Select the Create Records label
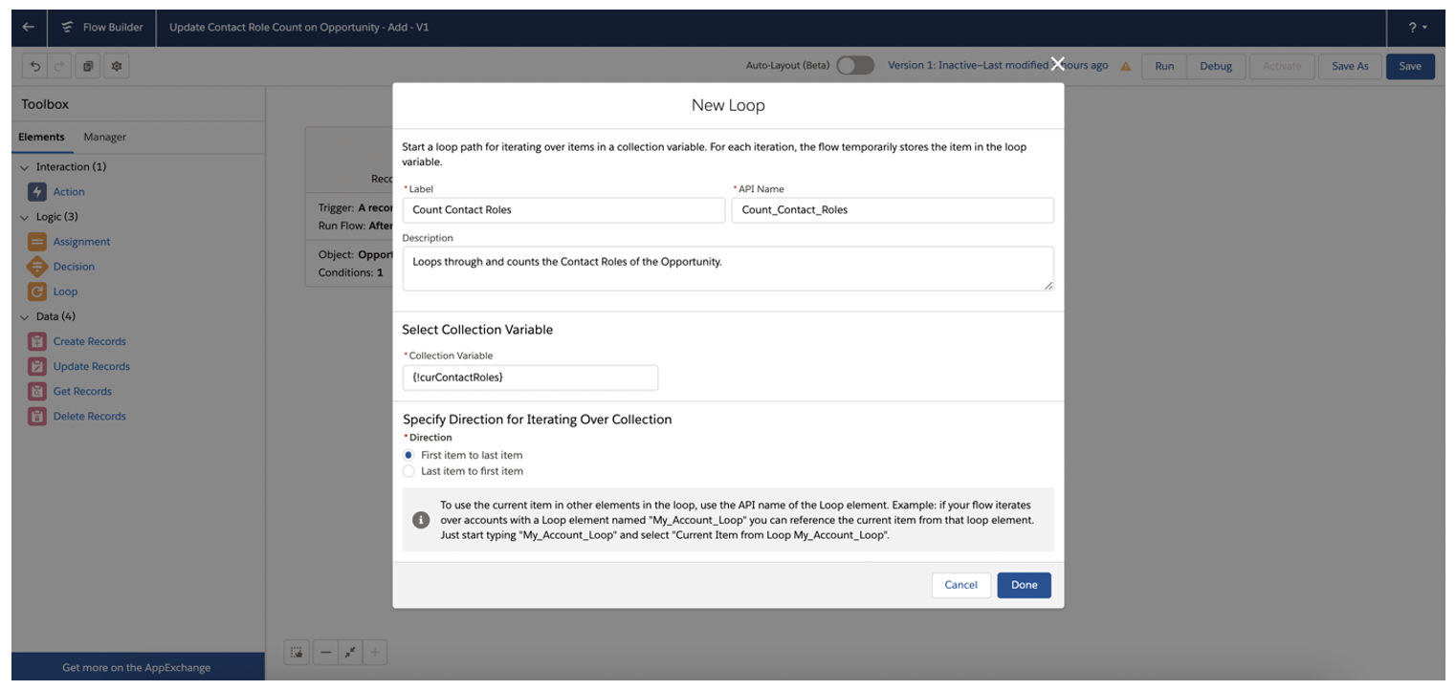 (x=89, y=341)
